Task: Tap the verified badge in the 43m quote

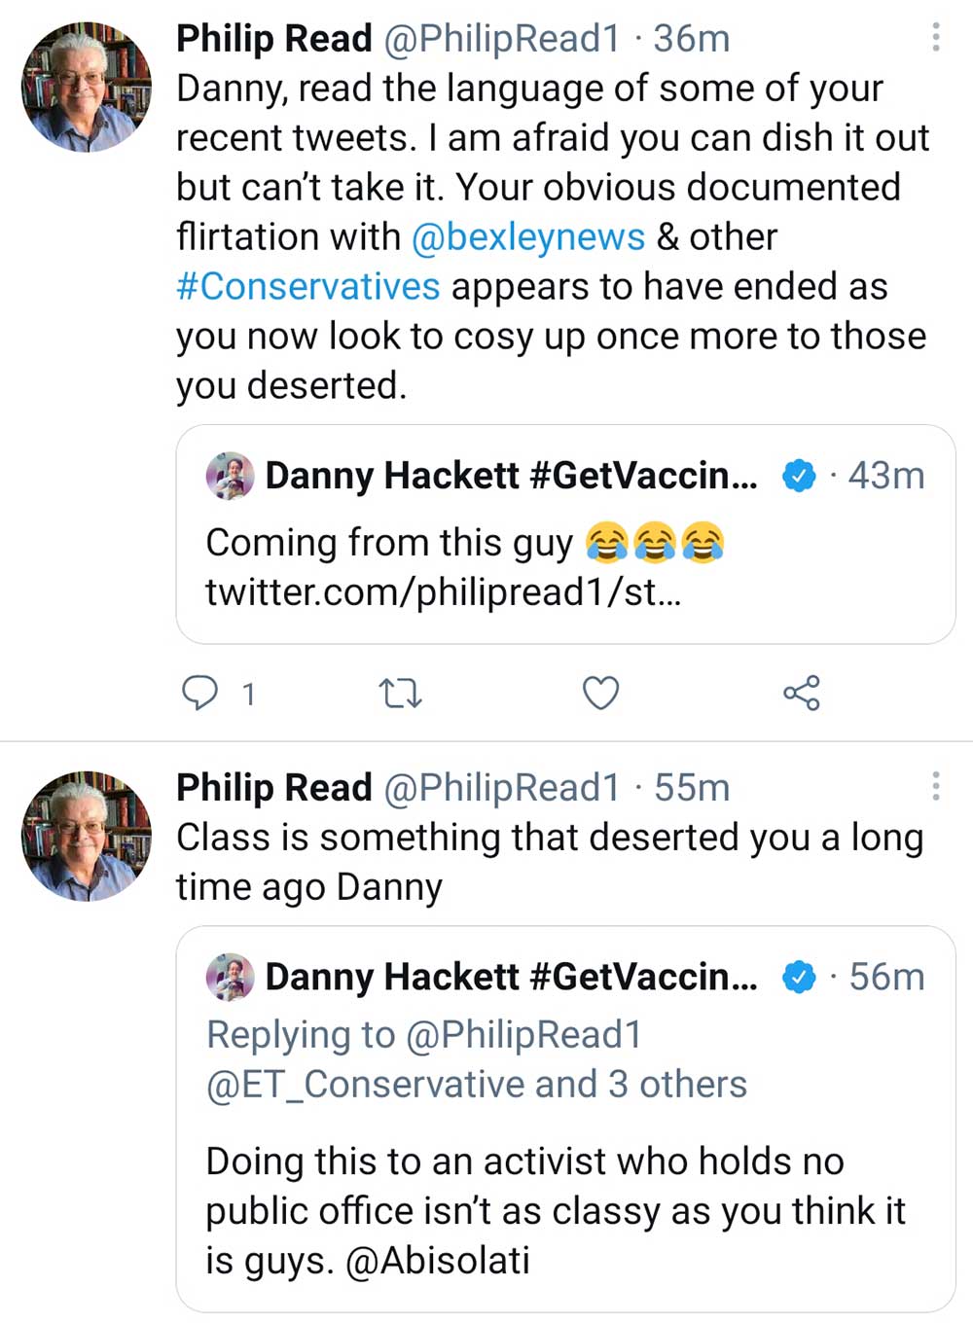Action: point(799,476)
